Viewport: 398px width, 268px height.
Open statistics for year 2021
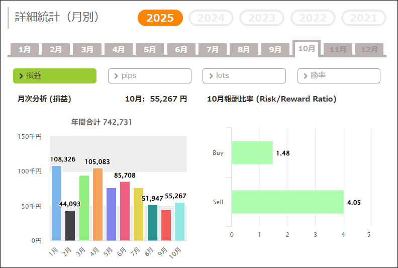(x=363, y=18)
